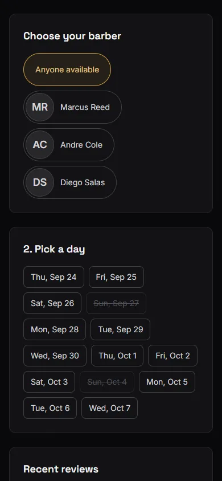Select the Anyone available barber option
The image size is (222, 481).
[x=67, y=70]
